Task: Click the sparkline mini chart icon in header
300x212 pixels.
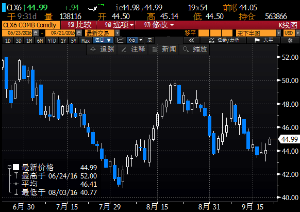Action: pos(96,7)
